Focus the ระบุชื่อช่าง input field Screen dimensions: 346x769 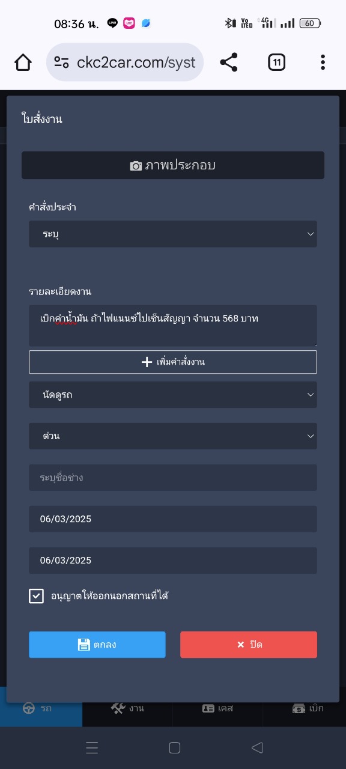pos(173,478)
